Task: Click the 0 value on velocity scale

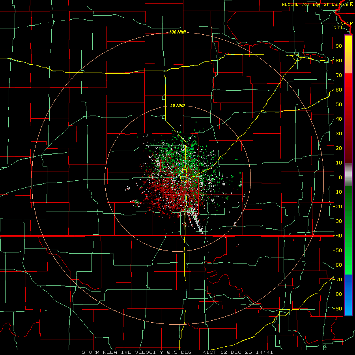Action: tap(340, 177)
